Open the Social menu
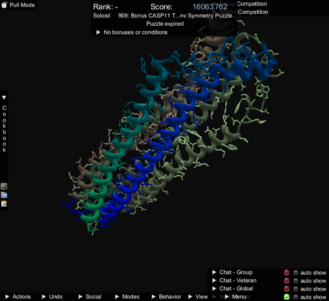The height and width of the screenshot is (301, 329). 90,297
